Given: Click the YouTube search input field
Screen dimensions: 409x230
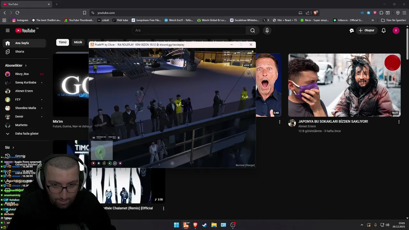Looking at the screenshot, I should coord(189,30).
